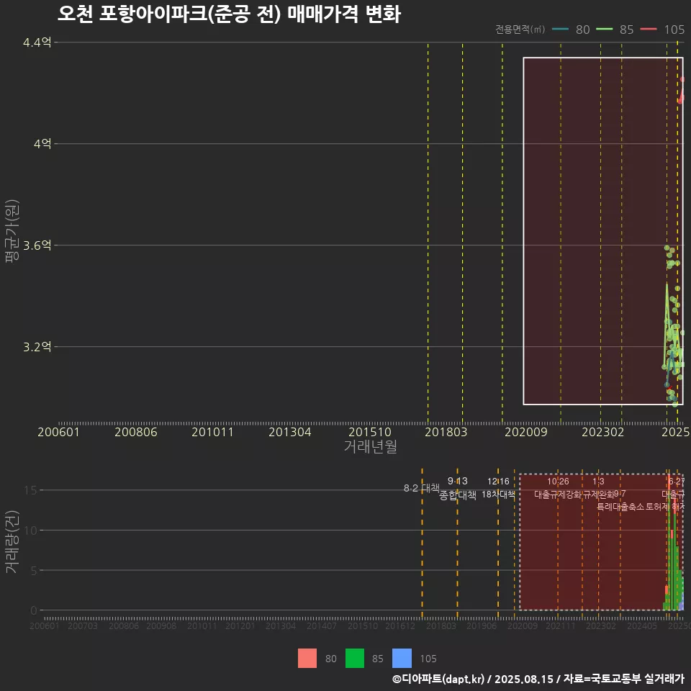This screenshot has width=691, height=691.
Task: Select the teal 80 line in top legend
Action: coord(560,29)
